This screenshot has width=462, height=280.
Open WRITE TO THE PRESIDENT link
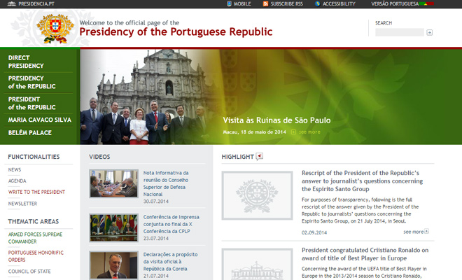tap(36, 192)
